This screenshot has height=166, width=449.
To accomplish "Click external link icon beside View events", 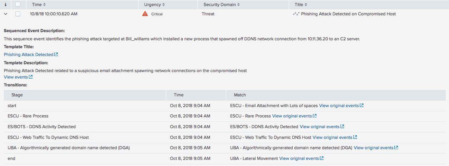I will click(31, 77).
